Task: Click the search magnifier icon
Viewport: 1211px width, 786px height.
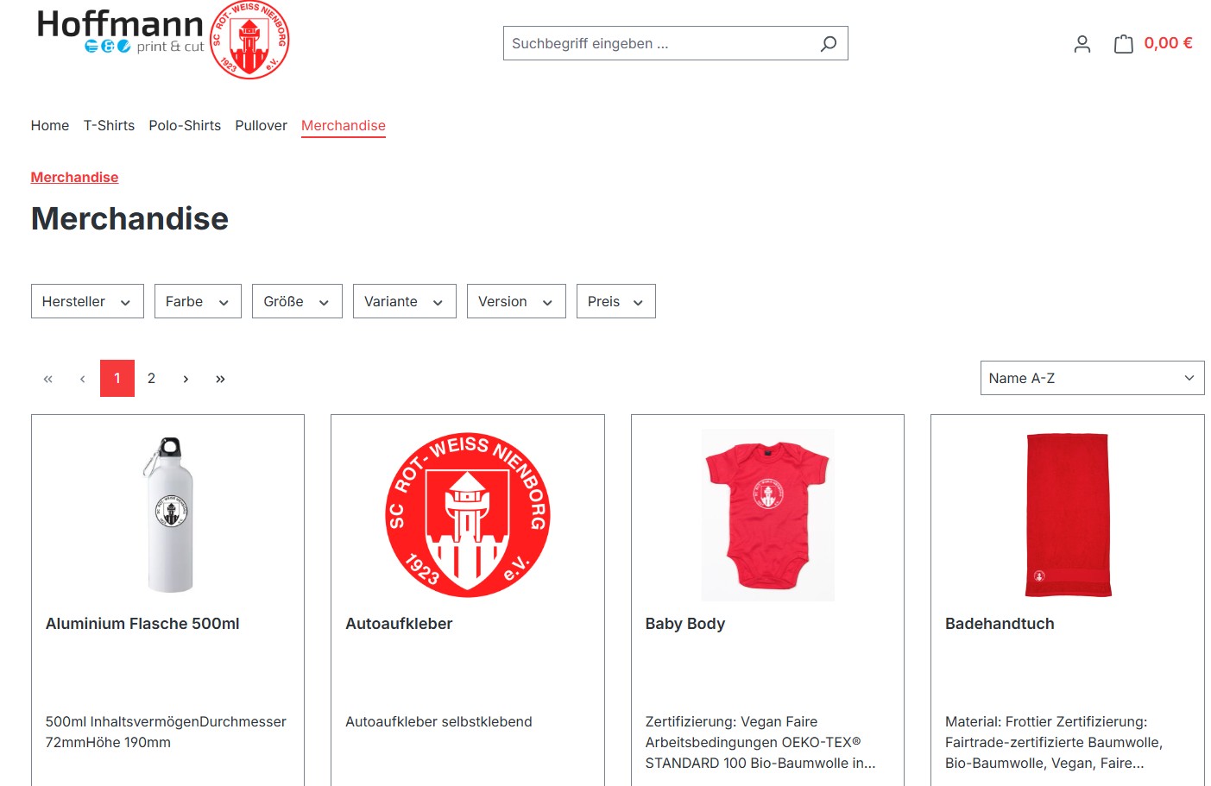Action: [828, 43]
